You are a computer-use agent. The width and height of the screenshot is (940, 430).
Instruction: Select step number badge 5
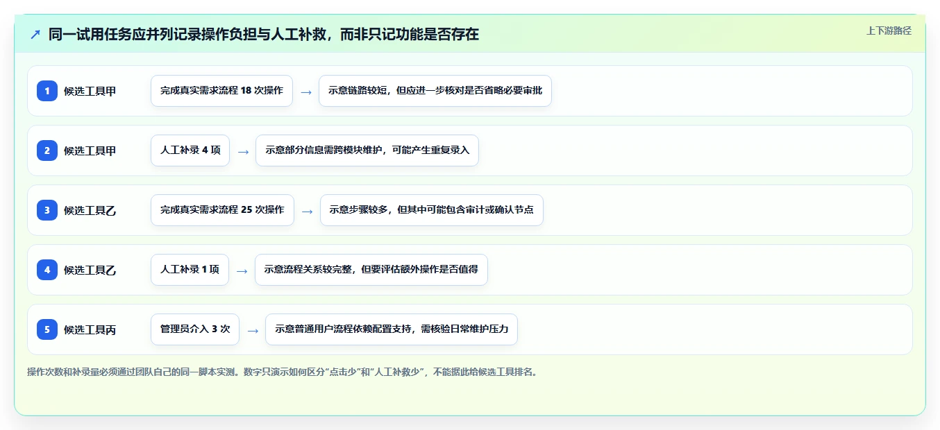point(47,329)
